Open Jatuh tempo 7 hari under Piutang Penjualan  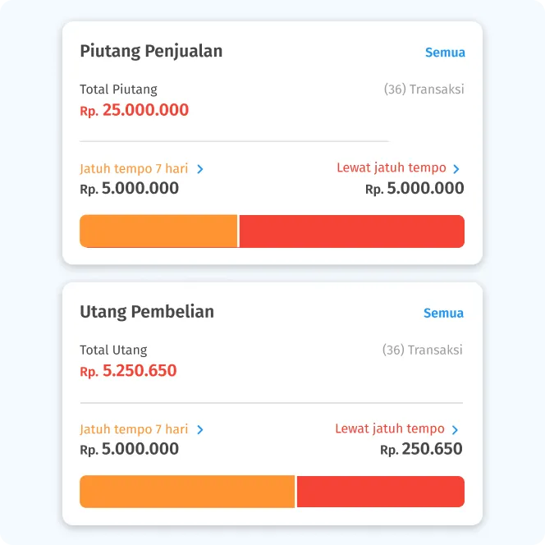[134, 168]
